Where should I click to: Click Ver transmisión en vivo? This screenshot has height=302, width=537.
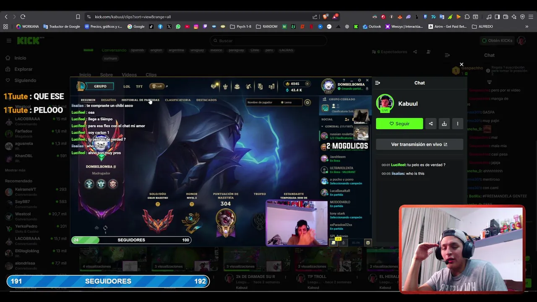[x=420, y=144]
